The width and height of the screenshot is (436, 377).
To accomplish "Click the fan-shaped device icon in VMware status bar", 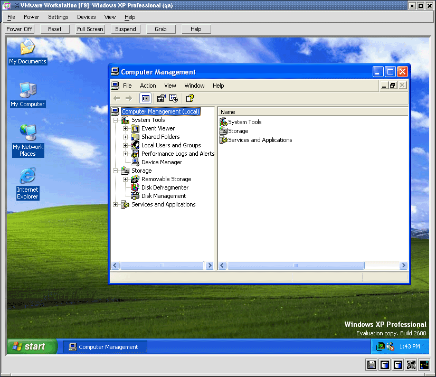I will pyautogui.click(x=411, y=364).
